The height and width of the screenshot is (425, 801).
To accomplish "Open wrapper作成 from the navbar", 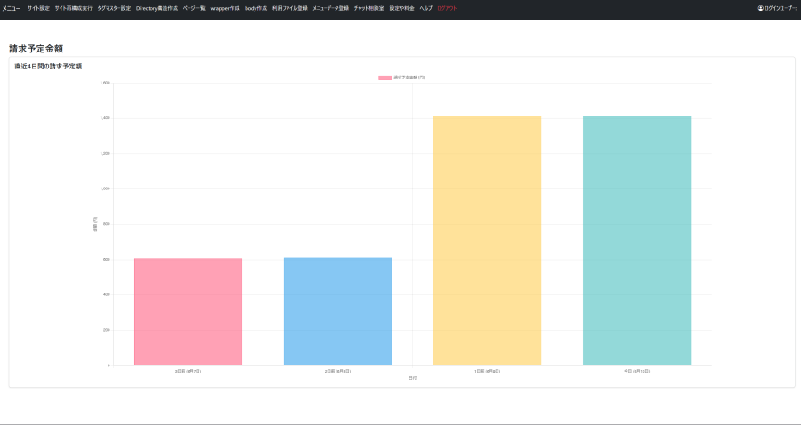I will coord(225,8).
